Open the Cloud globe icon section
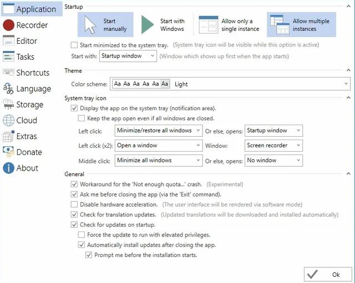355x283 pixels. tap(9, 120)
